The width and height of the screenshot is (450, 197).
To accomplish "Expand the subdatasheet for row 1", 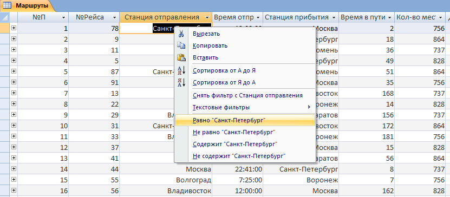I will point(14,28).
